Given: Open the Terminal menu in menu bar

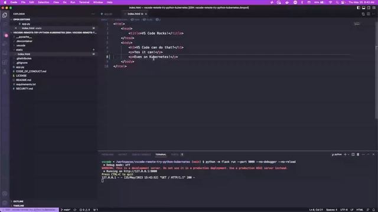Looking at the screenshot, I should click(x=84, y=2).
